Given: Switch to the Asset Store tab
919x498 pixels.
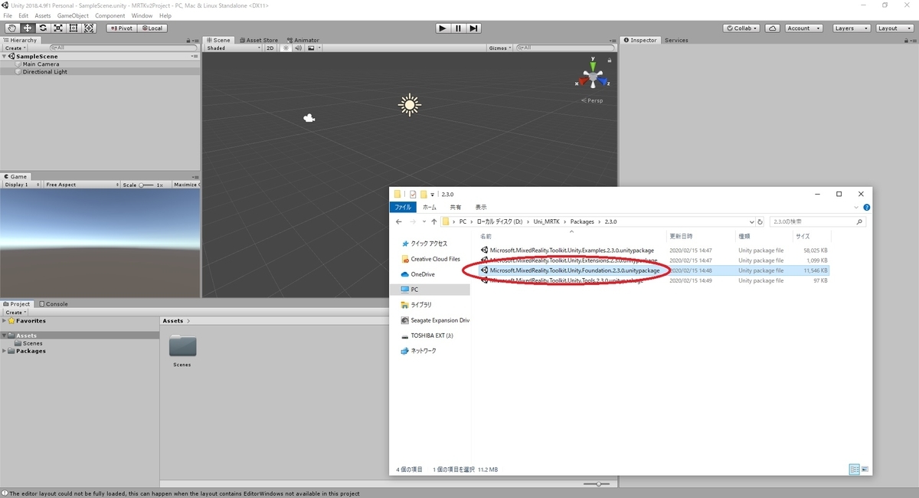Looking at the screenshot, I should click(x=259, y=40).
